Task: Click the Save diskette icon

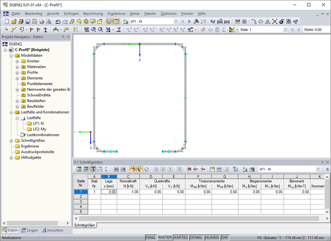Action: [27, 21]
